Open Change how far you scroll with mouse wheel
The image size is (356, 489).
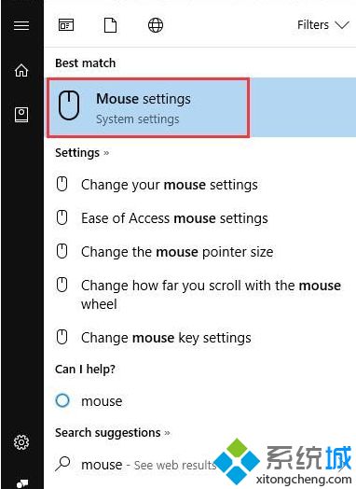[x=201, y=294]
